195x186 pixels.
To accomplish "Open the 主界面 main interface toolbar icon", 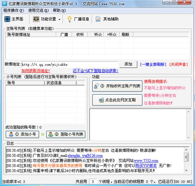I will pos(7,19).
